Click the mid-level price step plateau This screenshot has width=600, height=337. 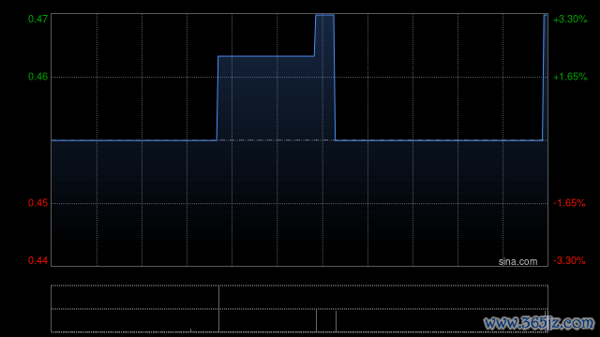(x=266, y=56)
